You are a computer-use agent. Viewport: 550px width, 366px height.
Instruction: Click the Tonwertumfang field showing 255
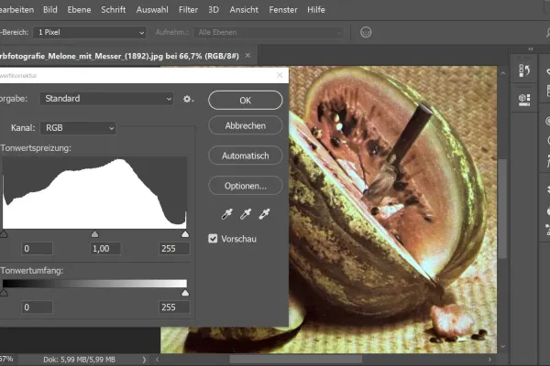[x=174, y=307]
